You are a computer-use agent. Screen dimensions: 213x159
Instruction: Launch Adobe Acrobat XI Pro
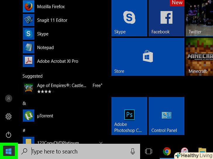pos(57,61)
